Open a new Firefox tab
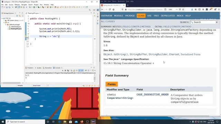Image resolution: width=221 pixels, height=124 pixels. click(128, 6)
